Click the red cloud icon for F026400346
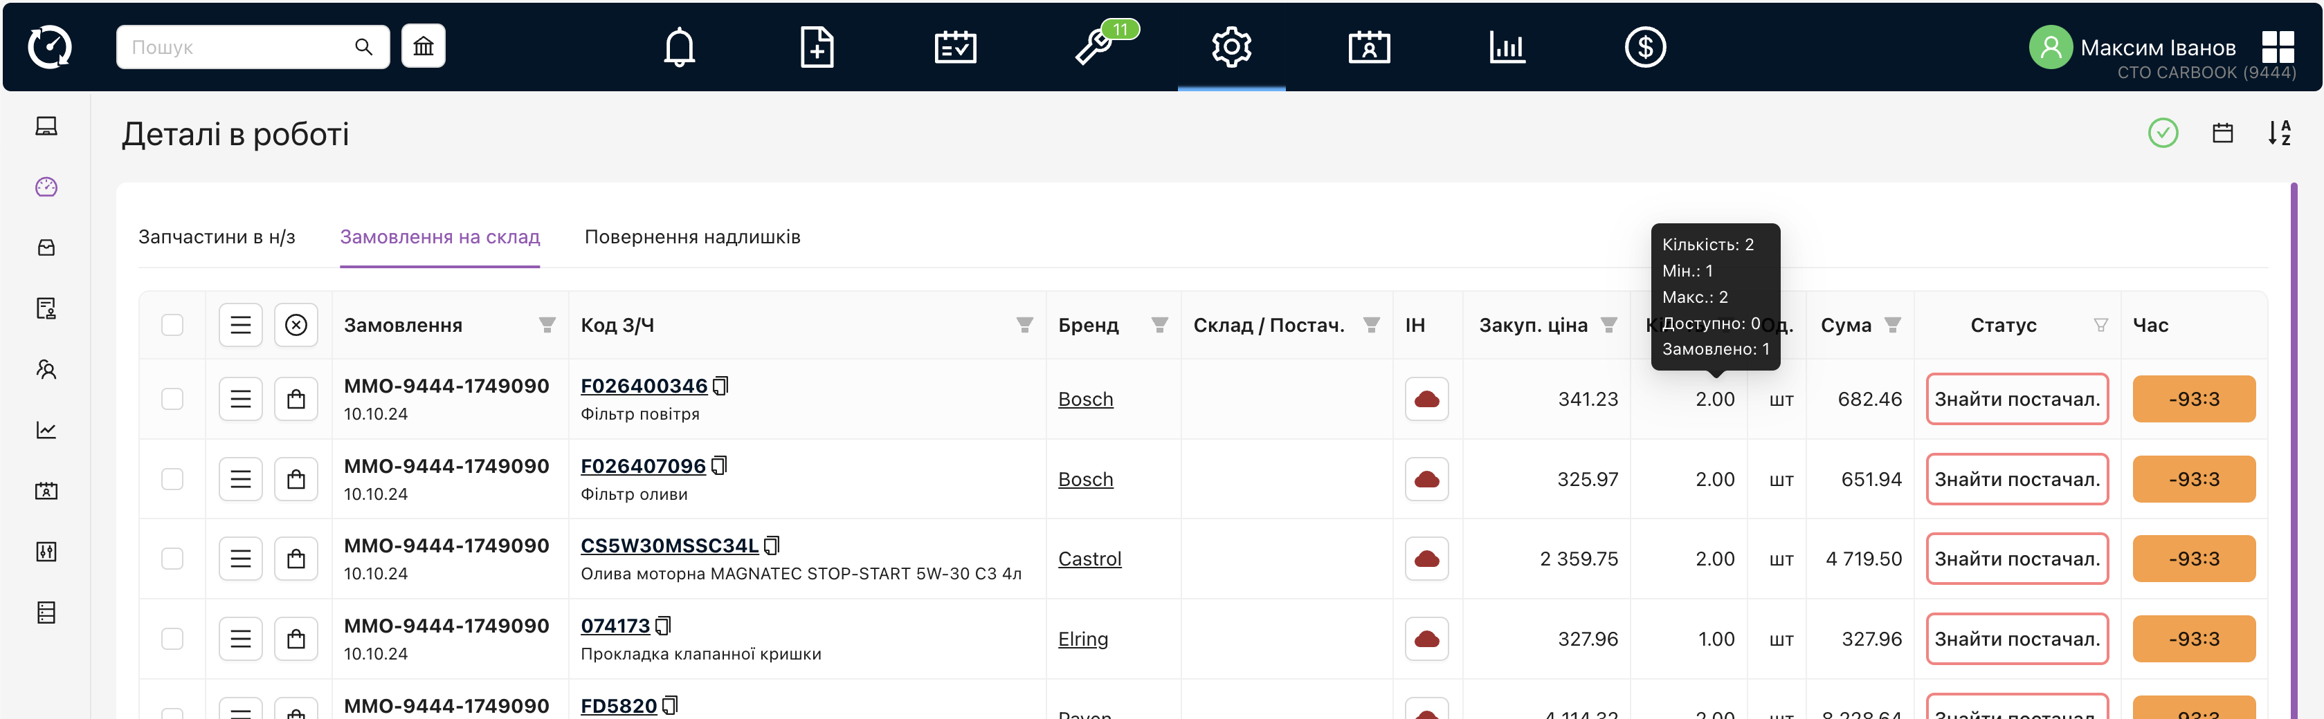 pos(1426,399)
